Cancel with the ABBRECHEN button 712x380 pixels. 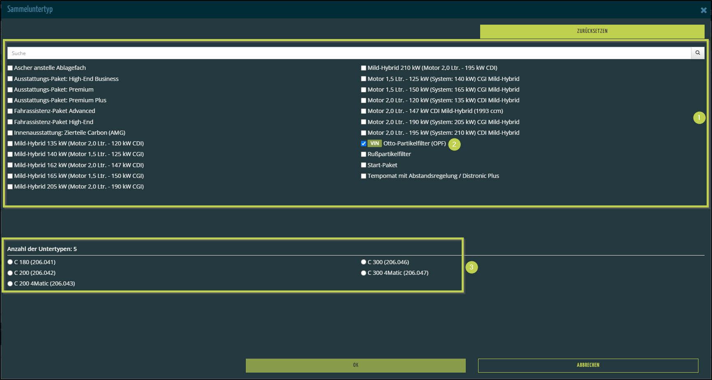(x=588, y=365)
